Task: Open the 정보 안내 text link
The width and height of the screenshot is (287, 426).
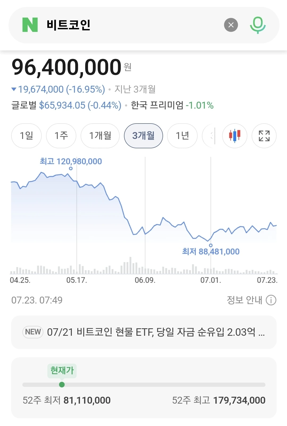Action: coord(244,300)
